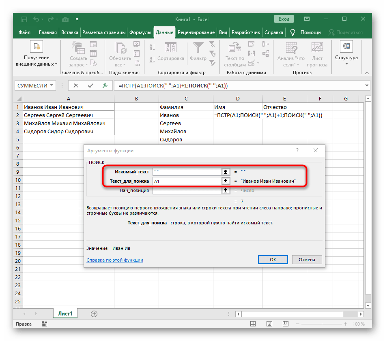Open the Файл tab
This screenshot has height=341, width=385.
25,32
